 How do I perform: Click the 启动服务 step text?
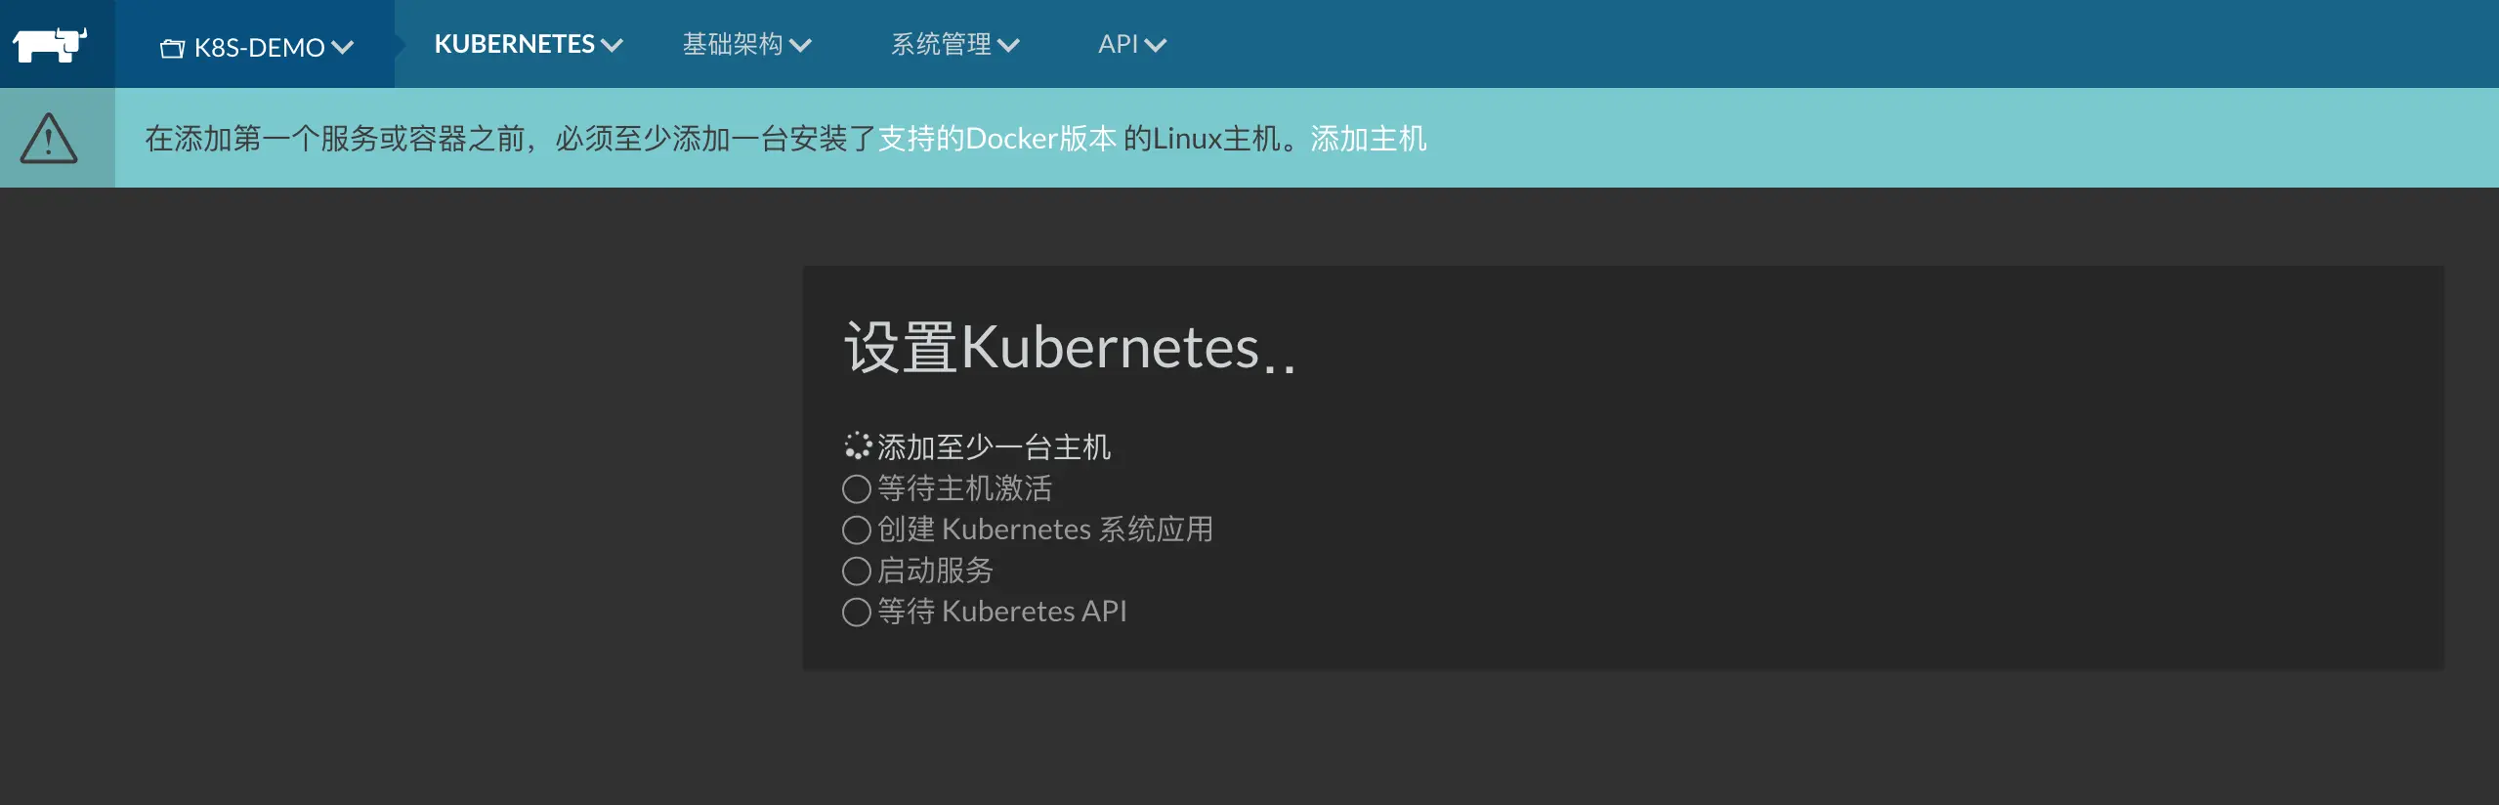[936, 570]
